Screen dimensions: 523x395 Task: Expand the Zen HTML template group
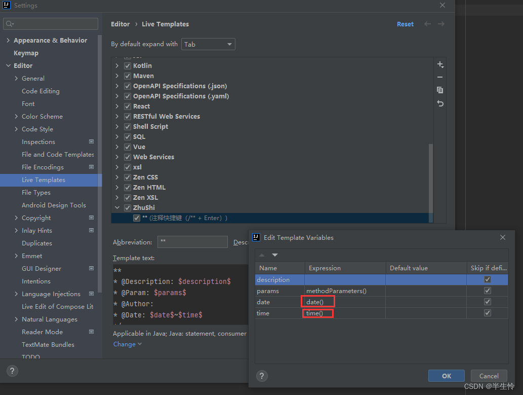pyautogui.click(x=117, y=188)
